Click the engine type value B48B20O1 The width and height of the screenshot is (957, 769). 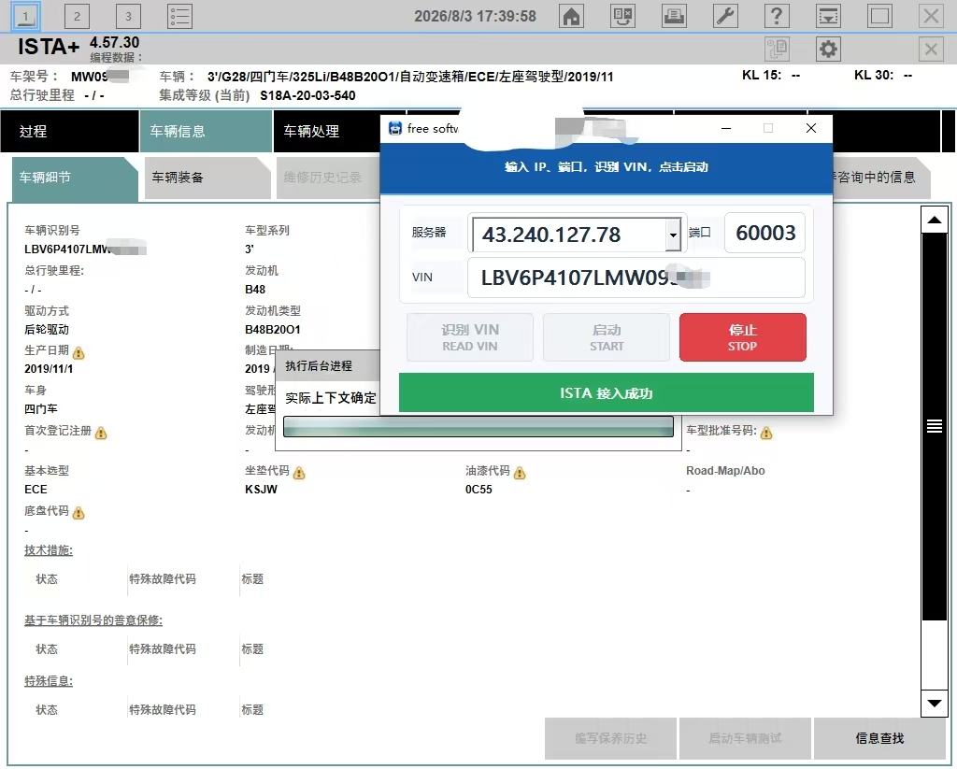click(273, 330)
